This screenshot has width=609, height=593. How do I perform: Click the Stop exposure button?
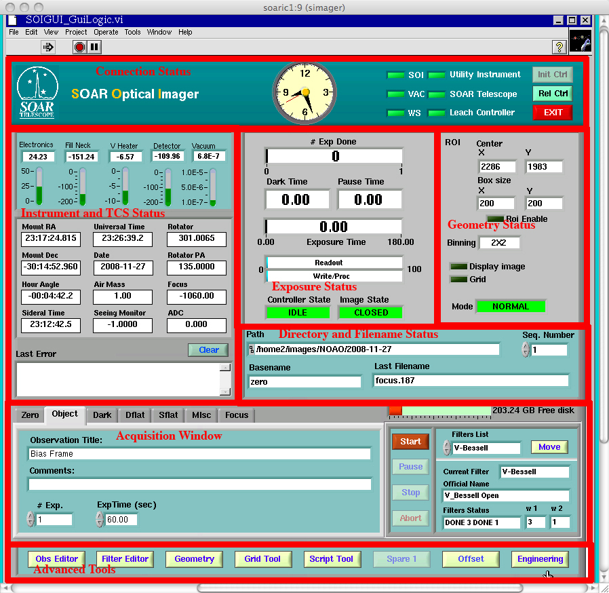click(x=410, y=493)
